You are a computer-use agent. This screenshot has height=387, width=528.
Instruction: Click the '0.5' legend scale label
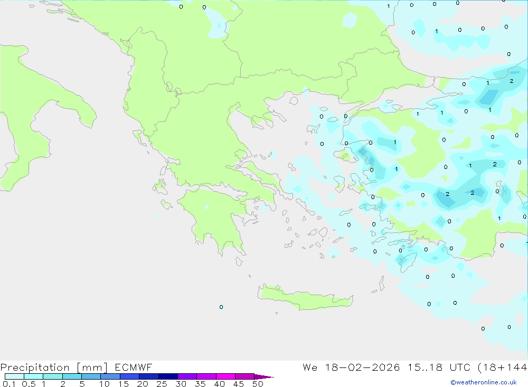coord(29,384)
